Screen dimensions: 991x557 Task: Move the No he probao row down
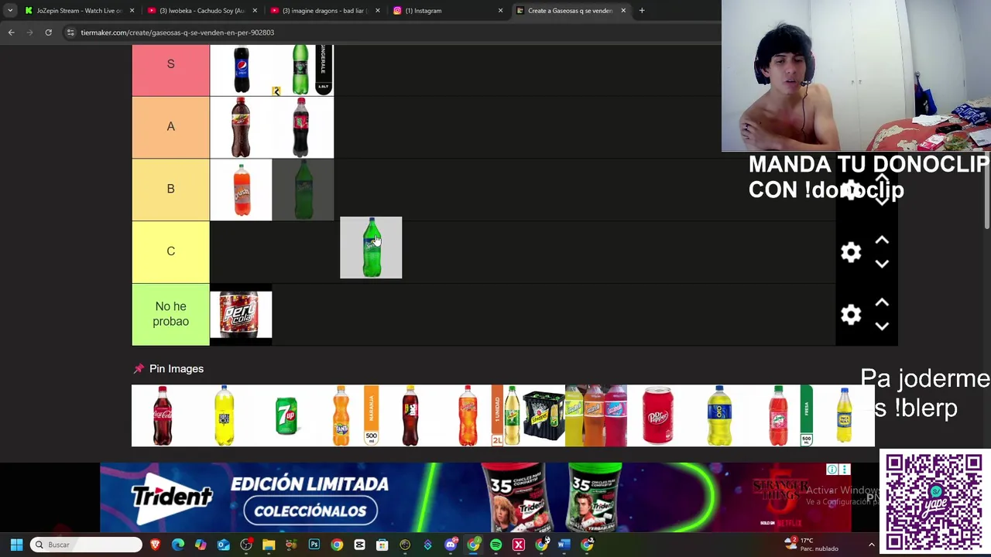pos(882,326)
